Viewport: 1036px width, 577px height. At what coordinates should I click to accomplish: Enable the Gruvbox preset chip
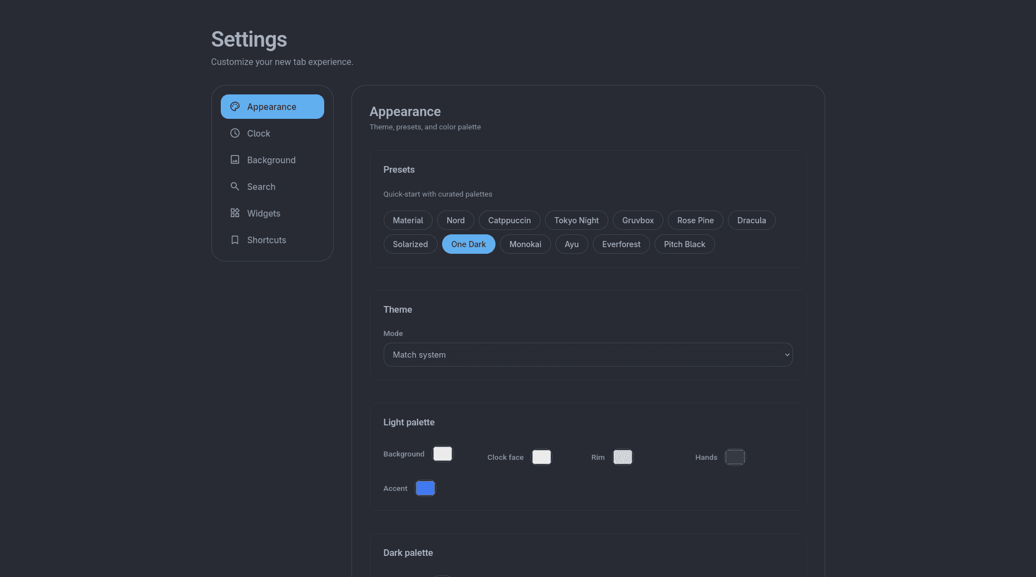[637, 220]
